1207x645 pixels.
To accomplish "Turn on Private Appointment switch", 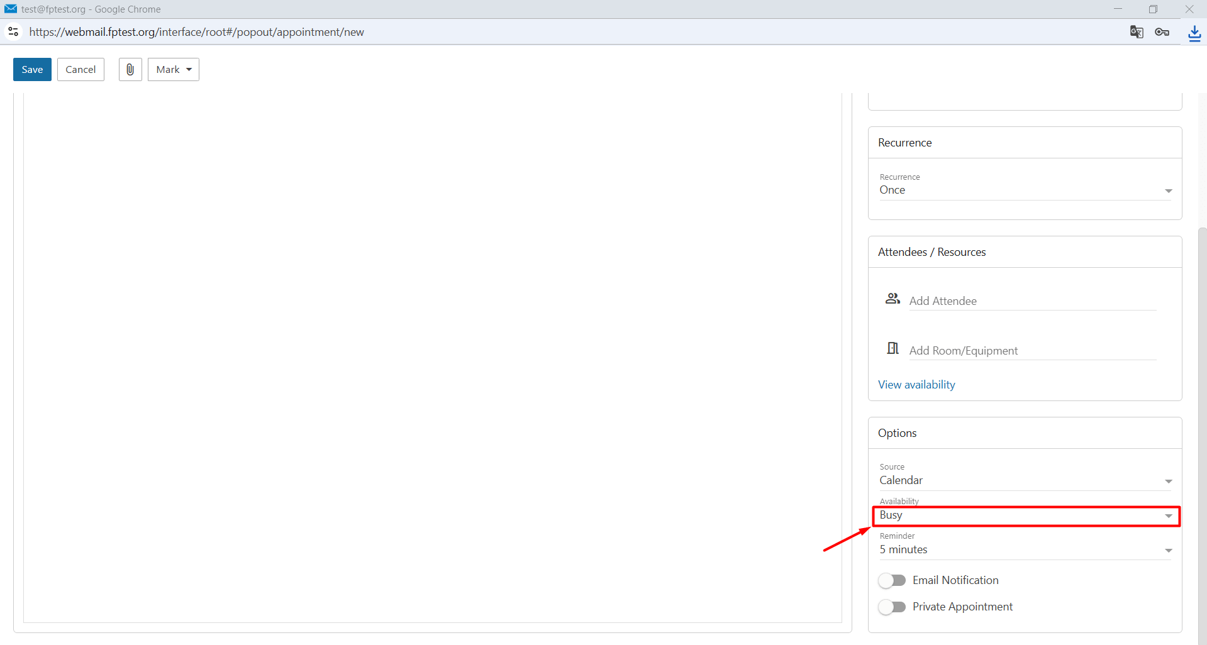I will [x=892, y=607].
